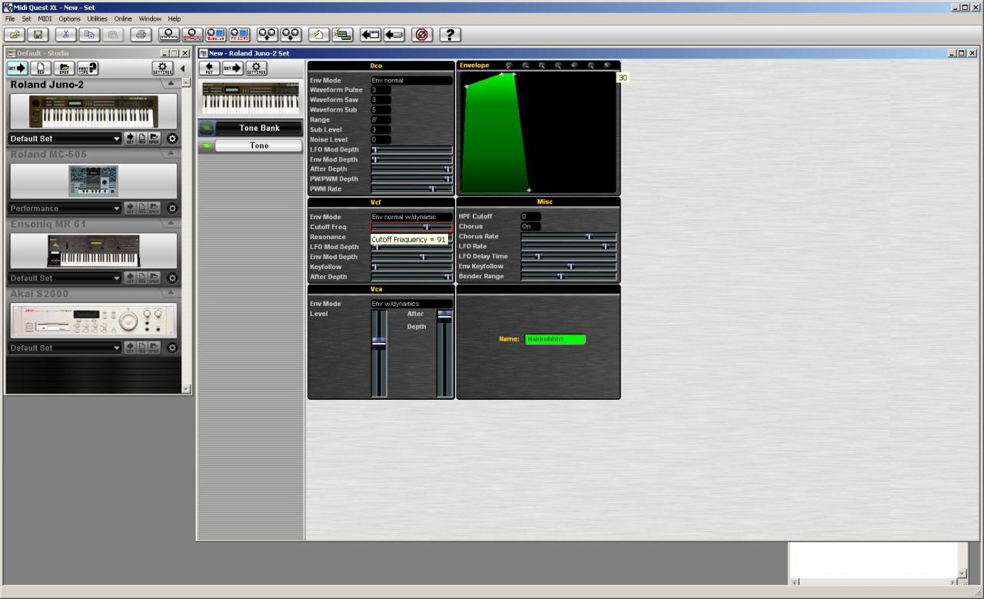Viewport: 984px width, 599px height.
Task: Open the Dco Env Mode selector
Action: (x=411, y=80)
